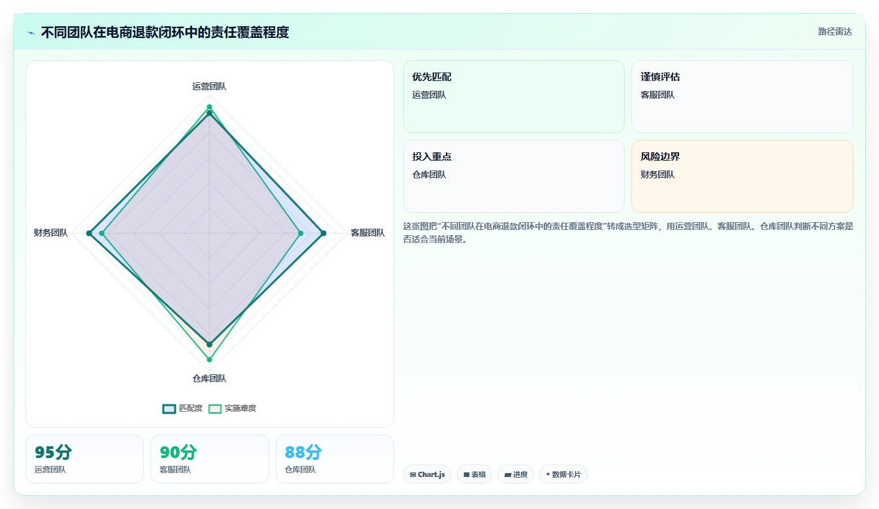
Task: Click the 95分 运营团队 score card
Action: pyautogui.click(x=84, y=459)
